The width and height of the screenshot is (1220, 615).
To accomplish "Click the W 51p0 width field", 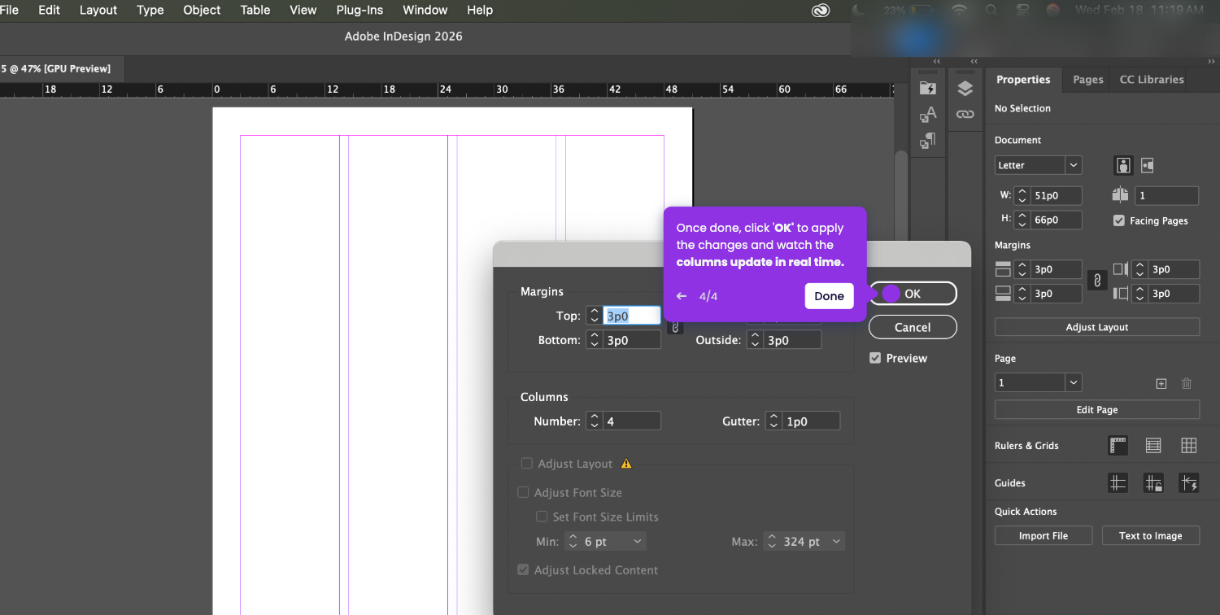I will [x=1056, y=195].
